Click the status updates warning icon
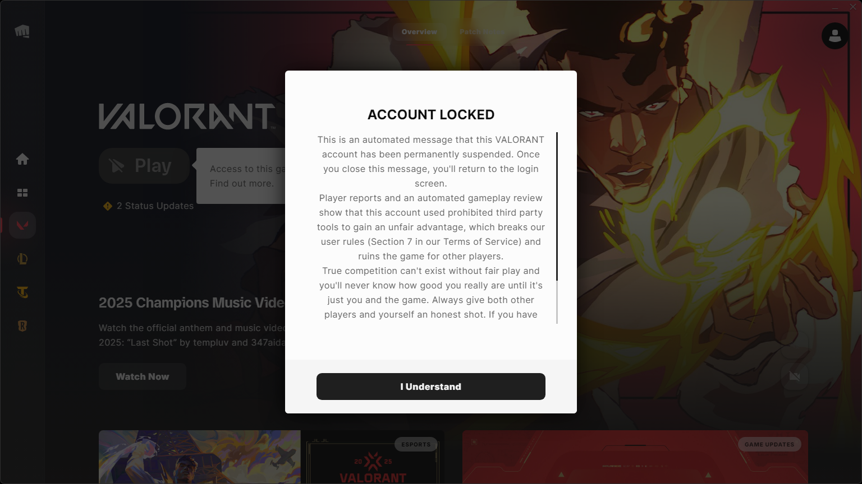The width and height of the screenshot is (862, 484). (108, 206)
